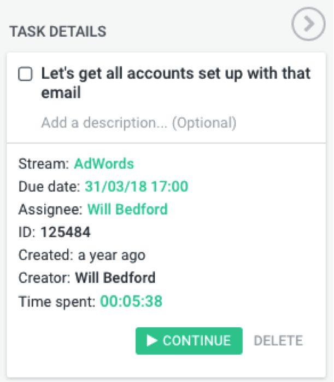Click the 'Created: a year ago' text

(x=82, y=255)
